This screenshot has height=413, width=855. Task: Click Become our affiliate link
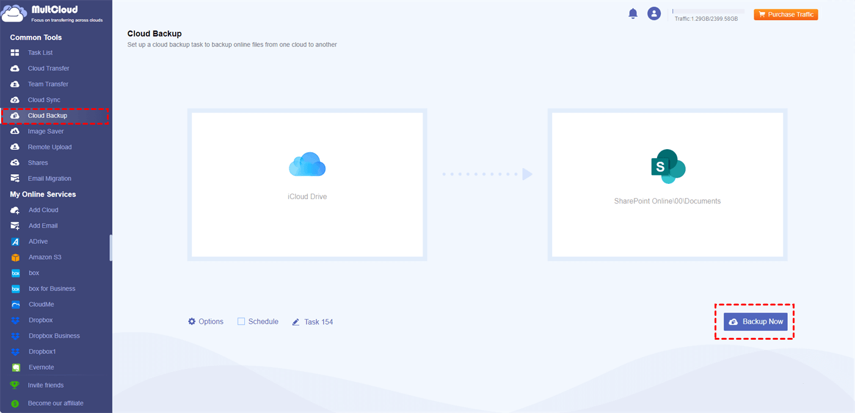click(x=56, y=403)
